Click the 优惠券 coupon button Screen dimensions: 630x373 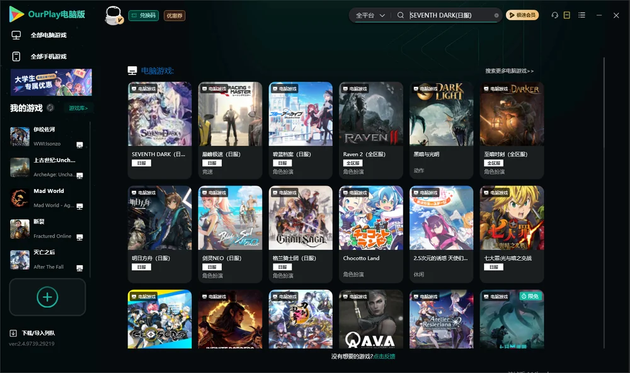pos(175,15)
